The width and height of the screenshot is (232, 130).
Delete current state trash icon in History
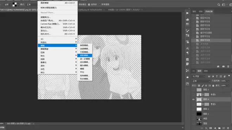click(x=228, y=66)
